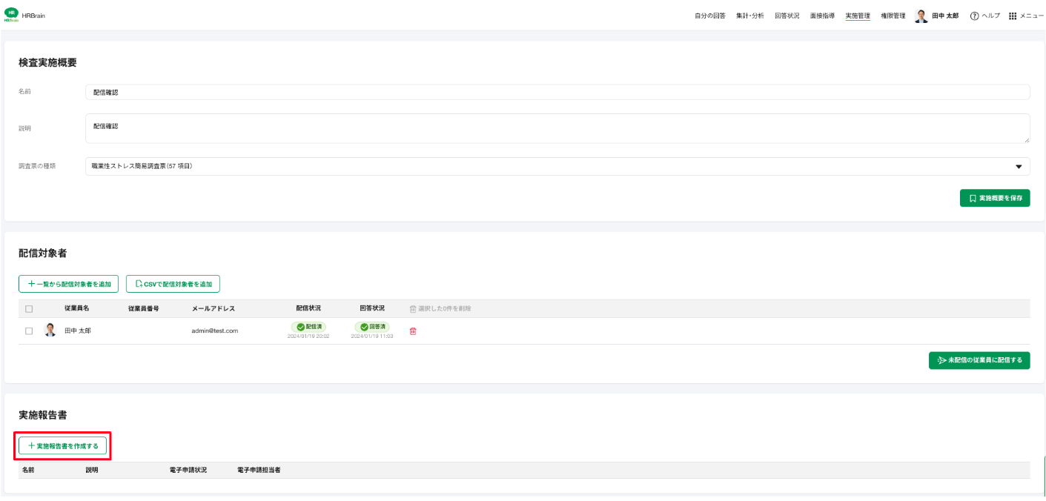The width and height of the screenshot is (1046, 501).
Task: Click 選択した0件を削除 trash icon
Action: click(413, 308)
